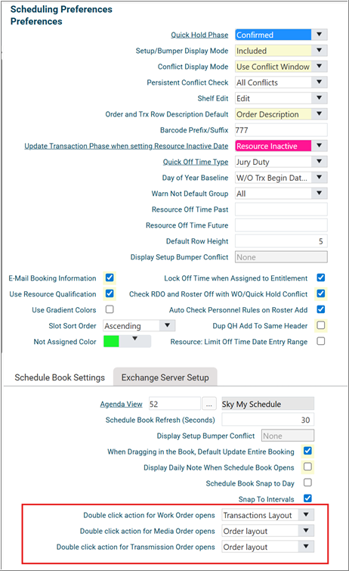Open the Quick Off Time Type link
Screen dimensions: 349x571
tap(196, 162)
